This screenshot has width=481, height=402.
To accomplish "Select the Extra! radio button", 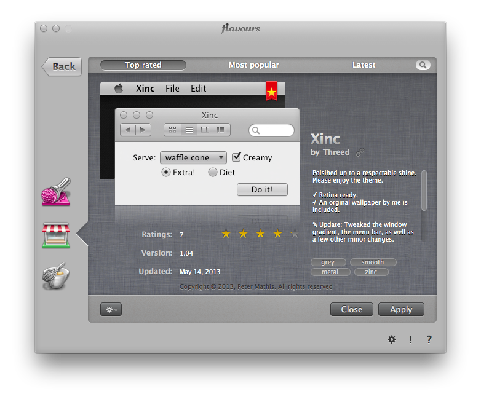I will (165, 172).
